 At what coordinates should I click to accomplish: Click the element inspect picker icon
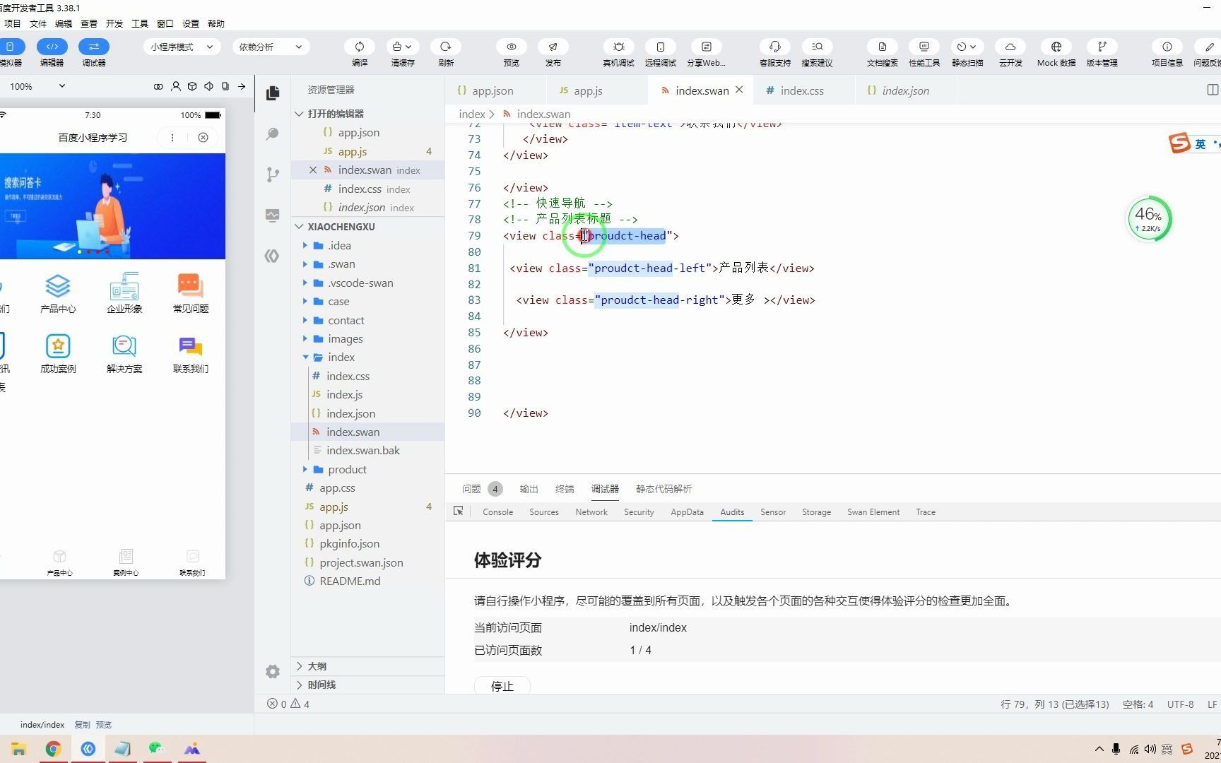pos(459,511)
